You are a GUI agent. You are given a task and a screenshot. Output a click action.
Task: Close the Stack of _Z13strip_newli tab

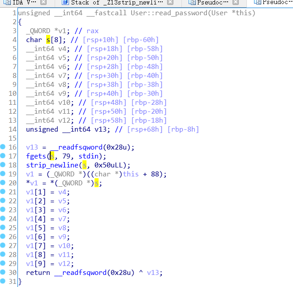[x=170, y=2]
